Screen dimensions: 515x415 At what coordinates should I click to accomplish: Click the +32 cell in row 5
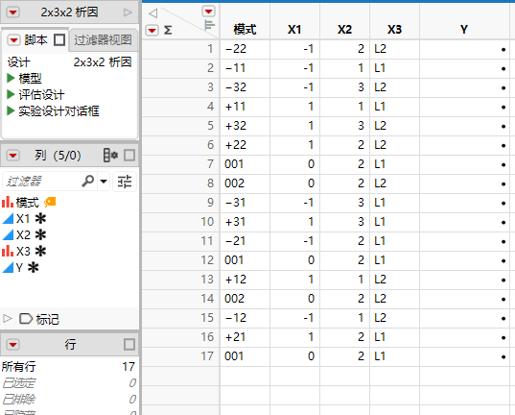245,126
